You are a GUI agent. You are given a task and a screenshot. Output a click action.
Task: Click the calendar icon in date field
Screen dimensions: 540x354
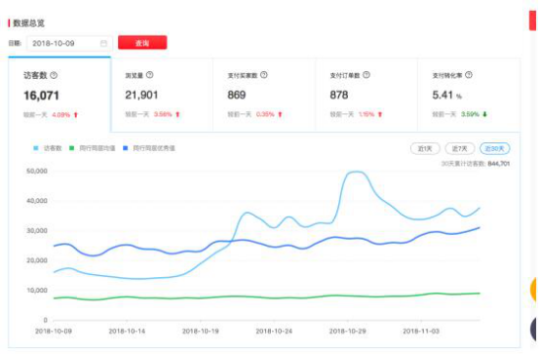[103, 43]
